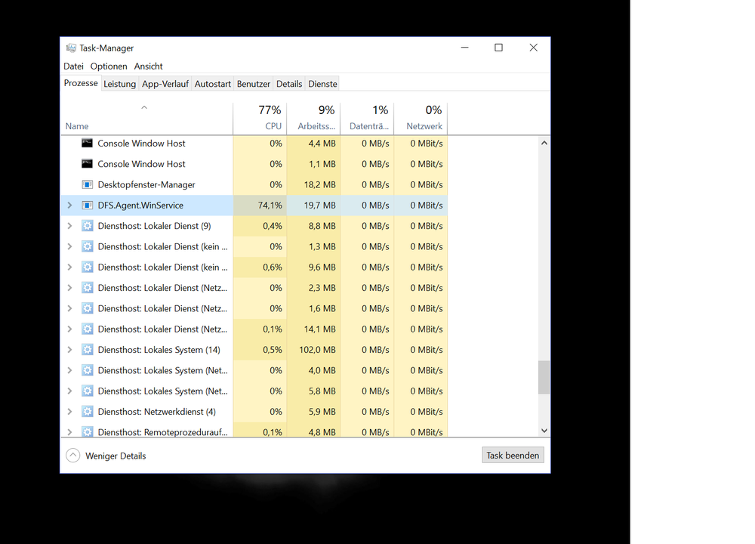Viewport: 755px width, 544px height.
Task: Click the scroll-down arrow of the process list
Action: click(x=544, y=431)
